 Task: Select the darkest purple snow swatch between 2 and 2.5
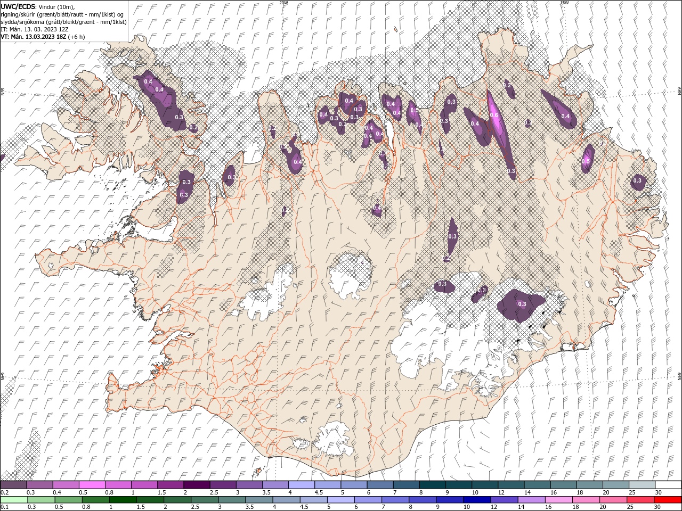click(197, 485)
